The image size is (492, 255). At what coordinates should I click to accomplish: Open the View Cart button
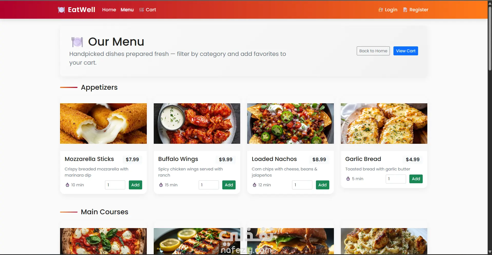point(406,51)
